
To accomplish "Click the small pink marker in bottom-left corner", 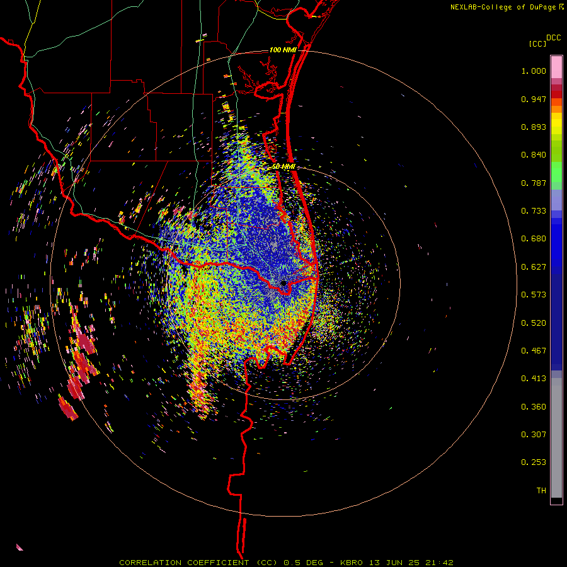I will [x=20, y=547].
